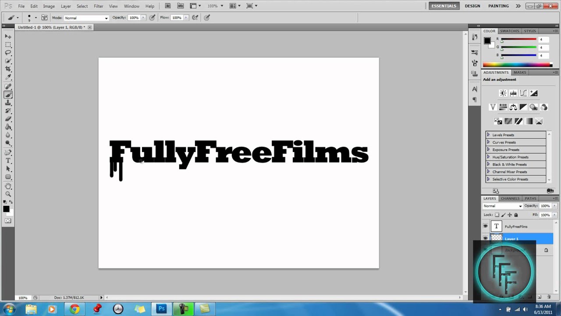Open the Character panel icon
Image resolution: width=561 pixels, height=316 pixels.
click(x=475, y=89)
